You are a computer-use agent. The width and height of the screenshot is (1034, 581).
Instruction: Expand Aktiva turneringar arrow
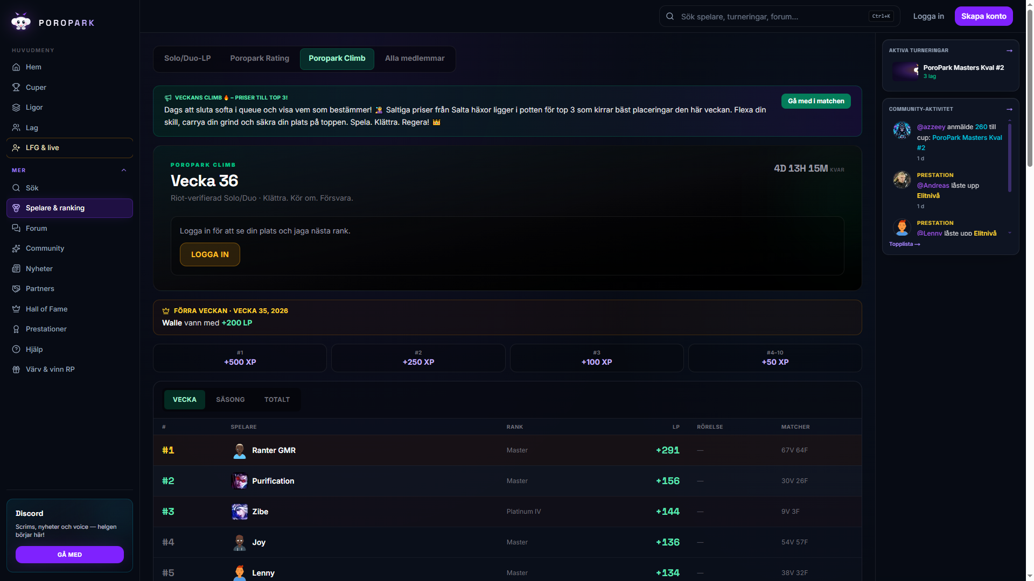click(x=1009, y=51)
